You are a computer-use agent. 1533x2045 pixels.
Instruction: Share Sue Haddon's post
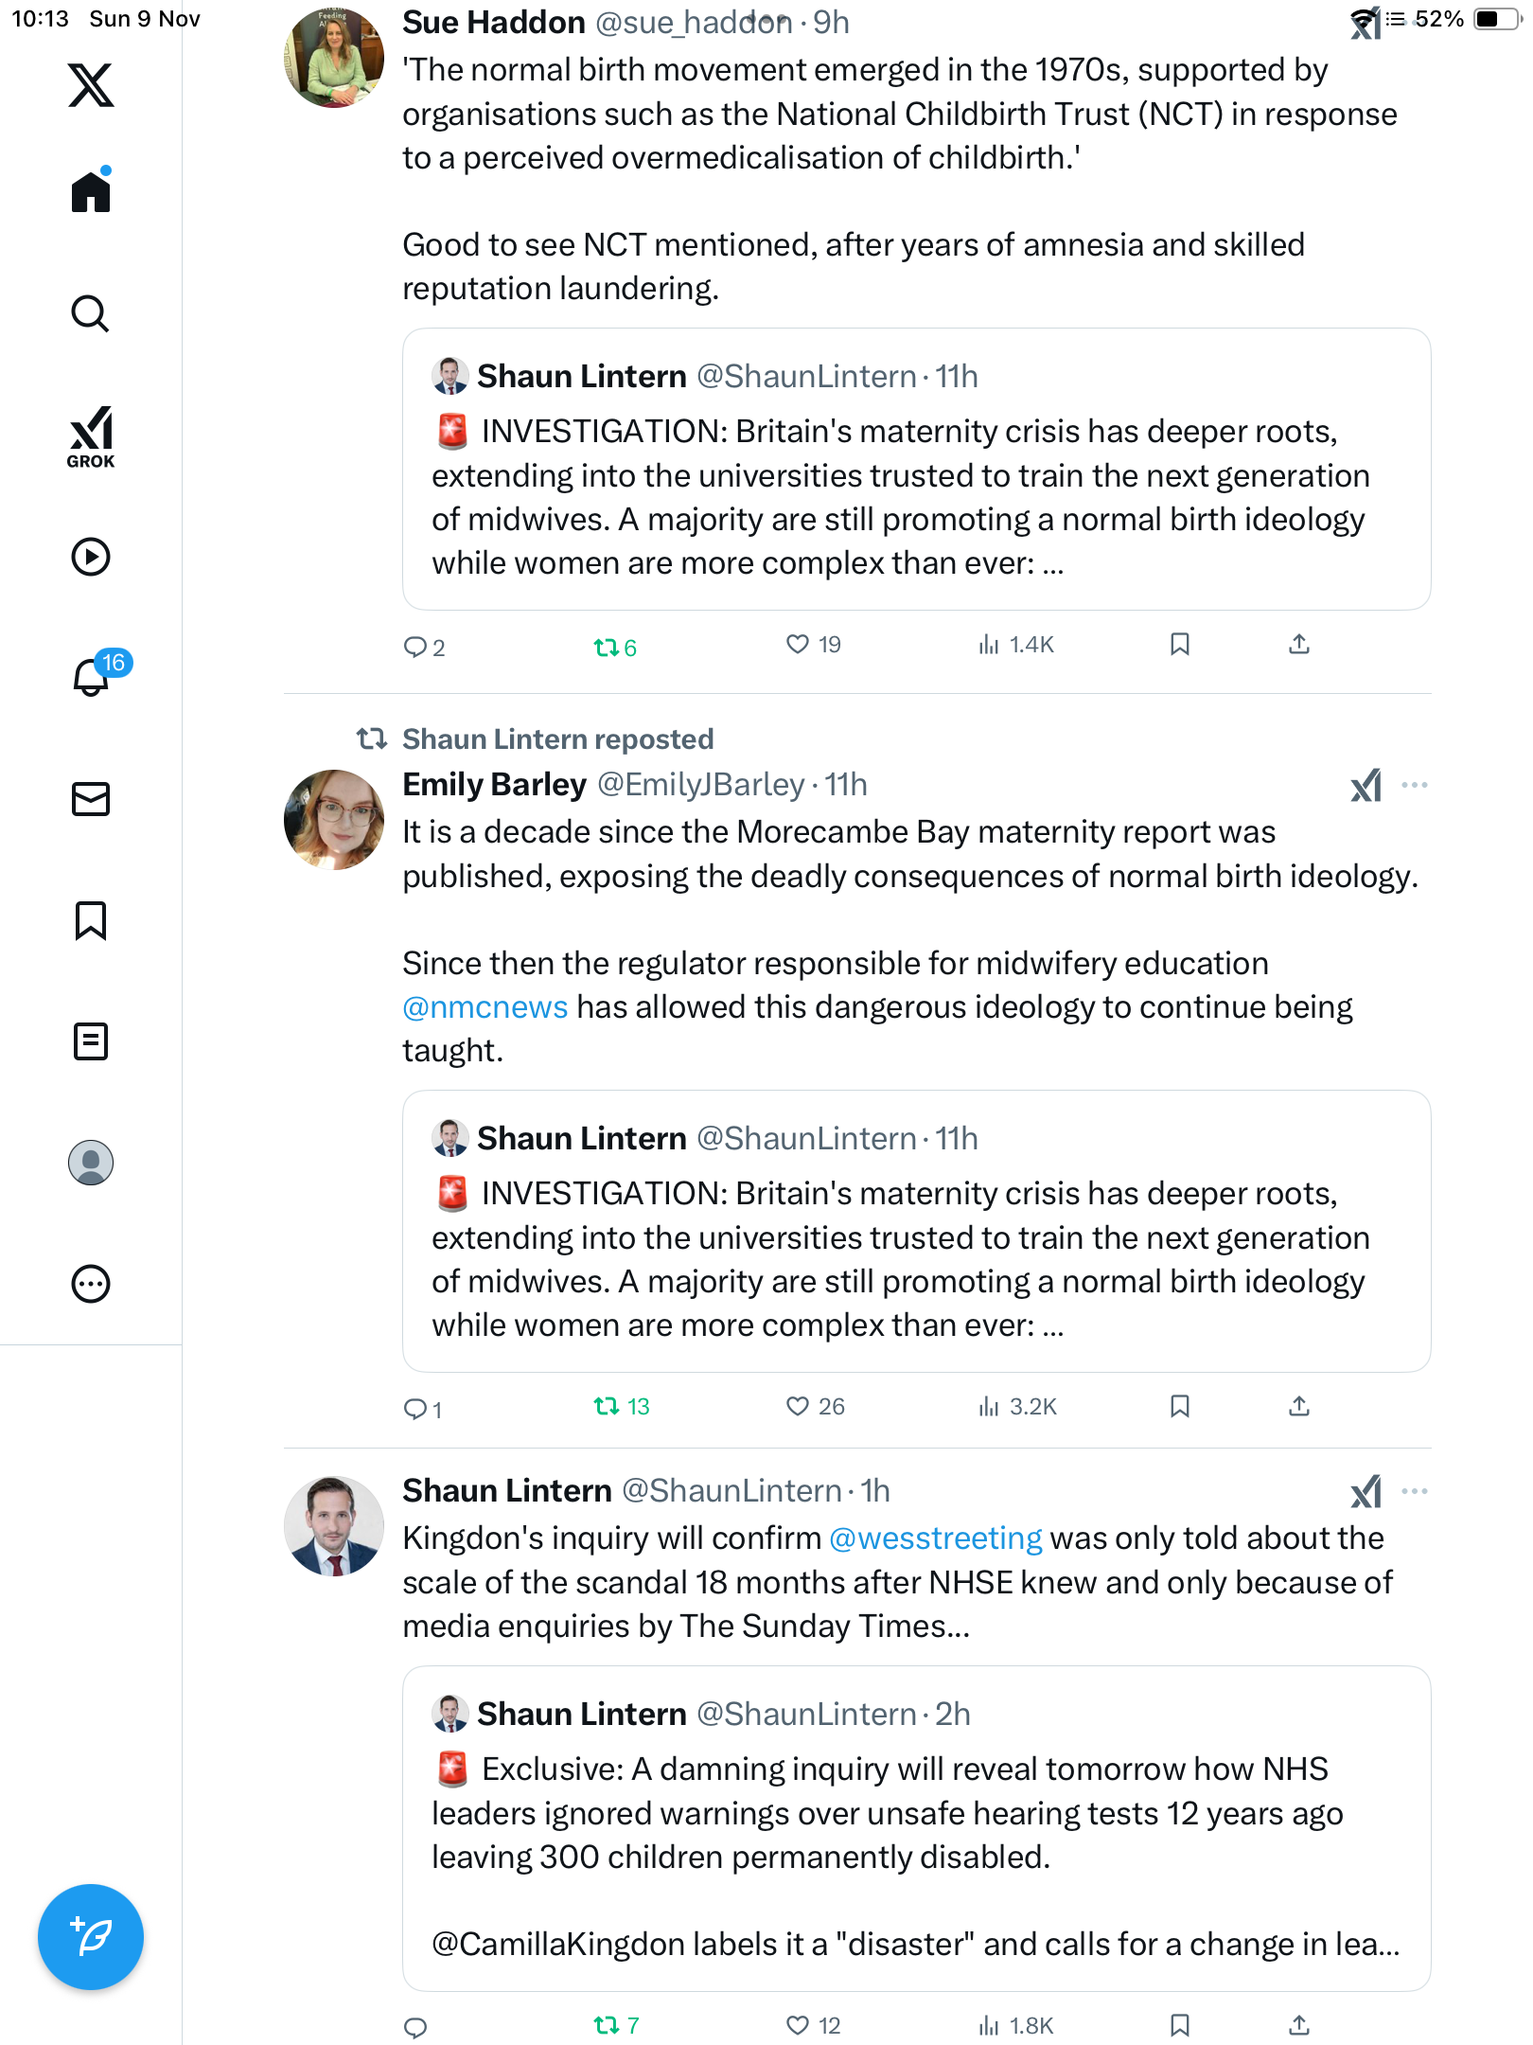pos(1299,645)
